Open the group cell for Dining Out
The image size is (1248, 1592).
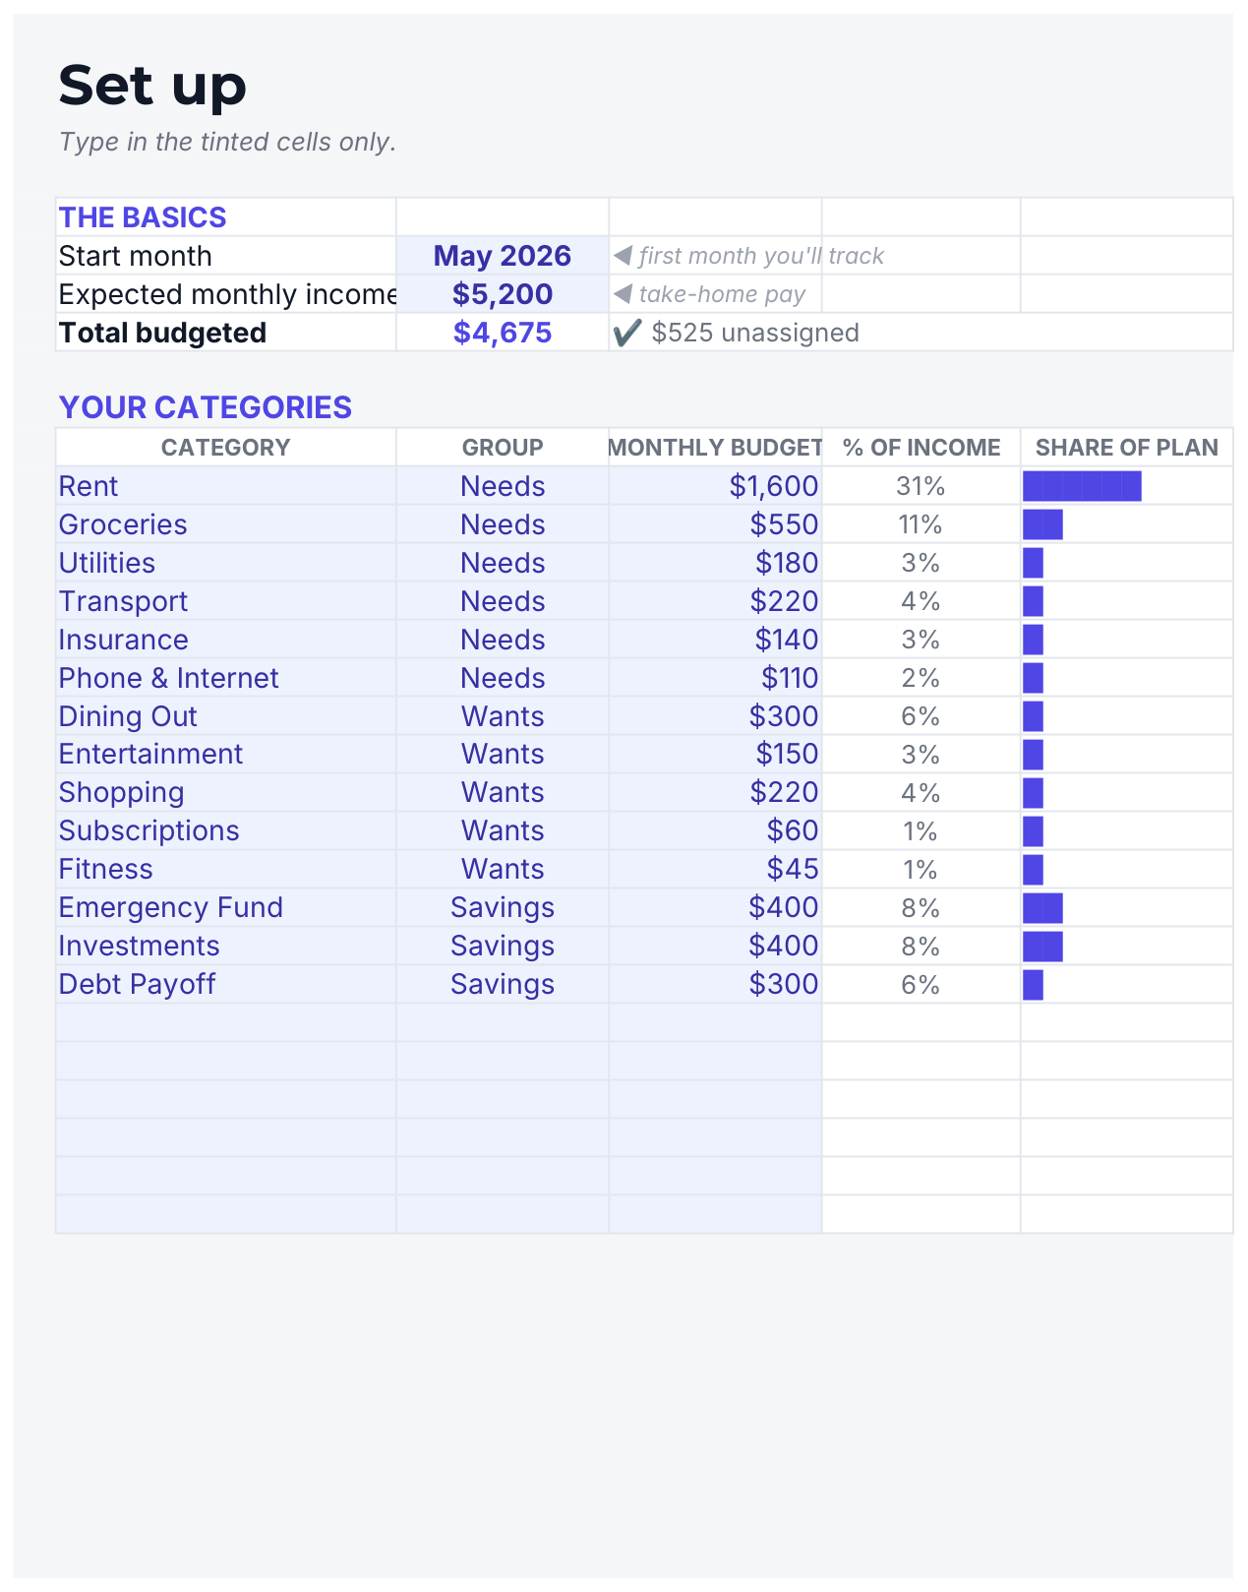503,716
